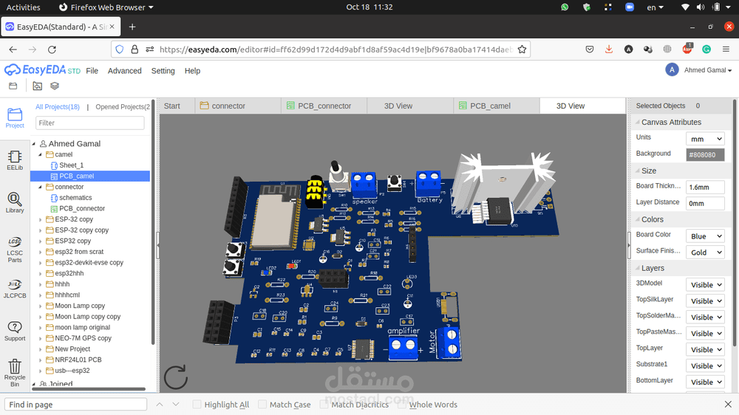Screen dimensions: 739x415
Task: Click the Board Thickness 1.6mm field
Action: [705, 187]
